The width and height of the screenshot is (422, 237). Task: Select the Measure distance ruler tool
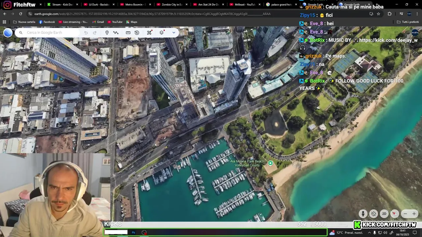128,33
